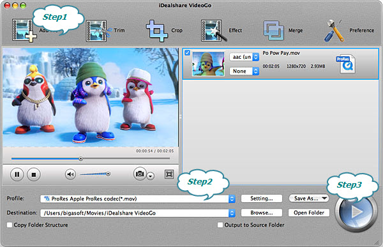Click the 2.93MB file size text
This screenshot has height=247, width=383.
pos(318,66)
